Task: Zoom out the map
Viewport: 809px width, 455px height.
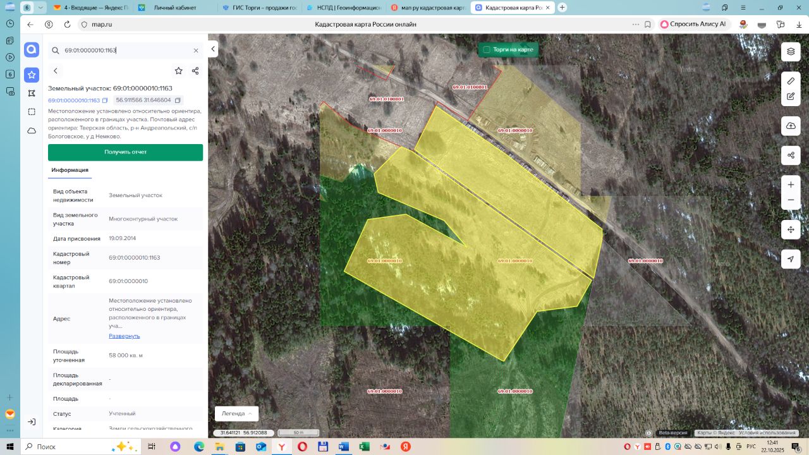Action: pyautogui.click(x=791, y=200)
